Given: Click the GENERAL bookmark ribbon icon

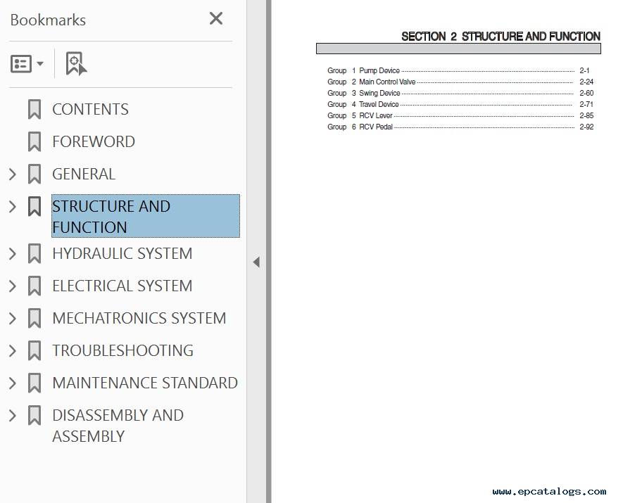Looking at the screenshot, I should point(34,174).
